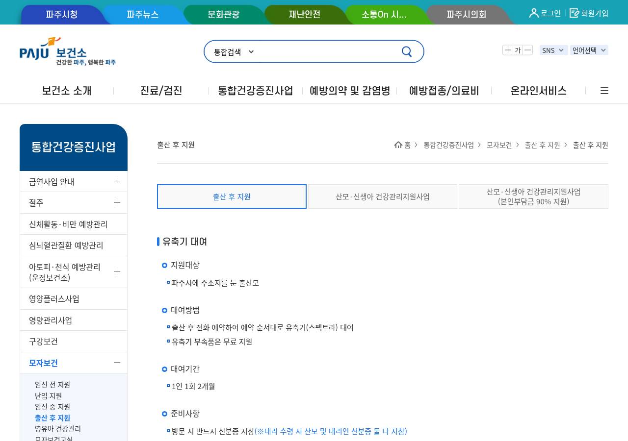
Task: Click the search magnifier icon
Action: tap(407, 51)
